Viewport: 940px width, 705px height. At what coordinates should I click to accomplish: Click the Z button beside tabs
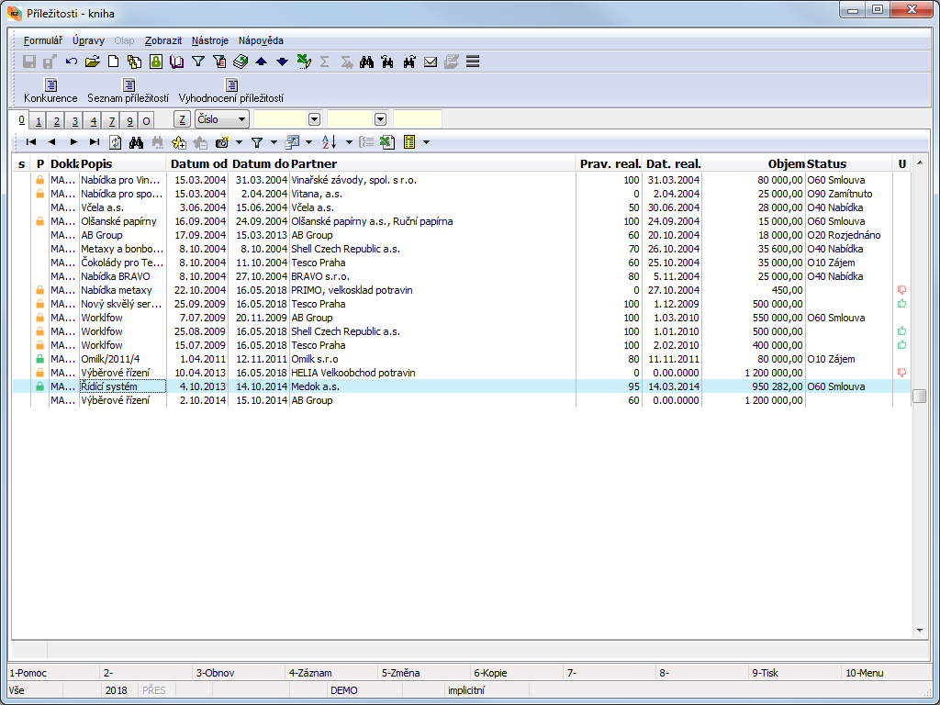pos(182,119)
